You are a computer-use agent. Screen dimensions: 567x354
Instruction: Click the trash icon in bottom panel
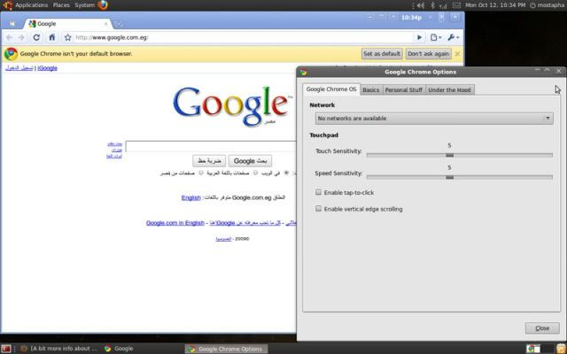(561, 349)
